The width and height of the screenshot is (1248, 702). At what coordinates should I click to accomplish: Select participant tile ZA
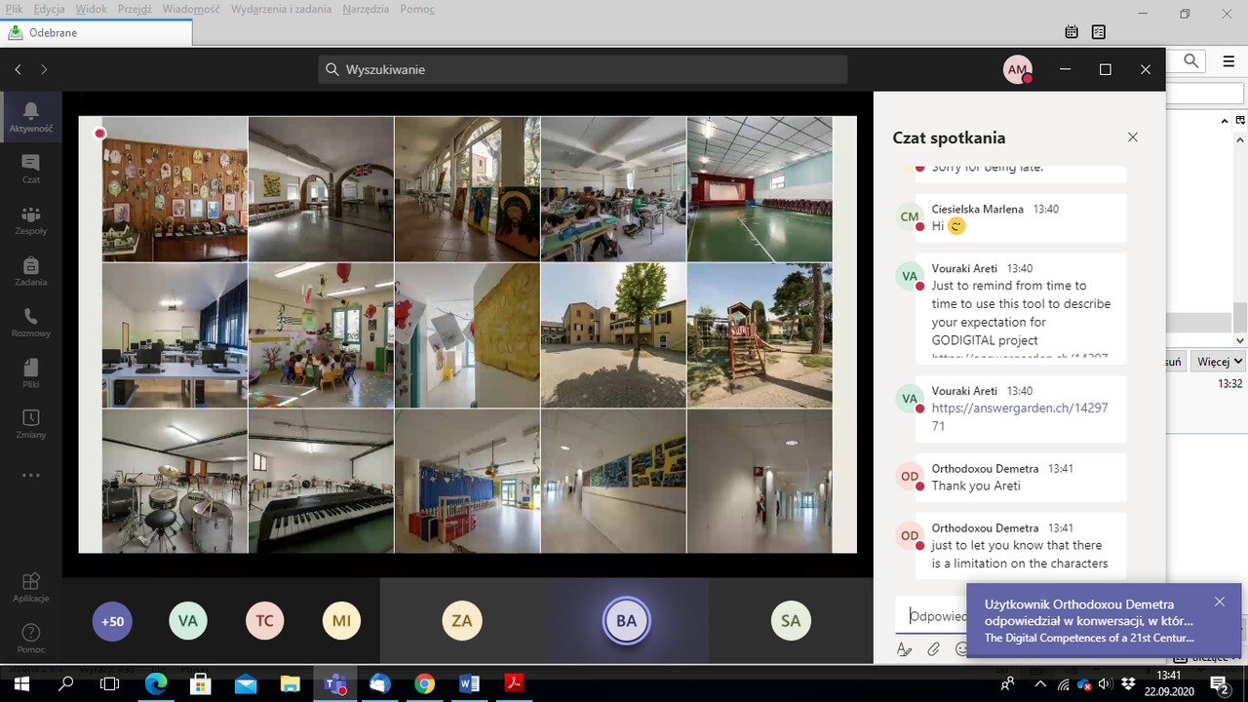[x=462, y=621]
